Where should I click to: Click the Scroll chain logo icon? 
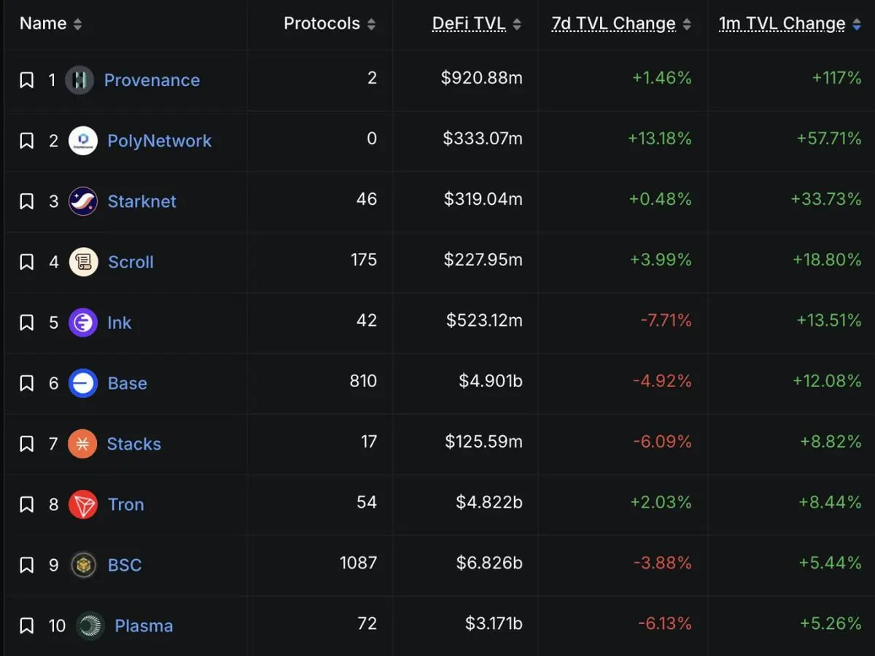pyautogui.click(x=83, y=262)
